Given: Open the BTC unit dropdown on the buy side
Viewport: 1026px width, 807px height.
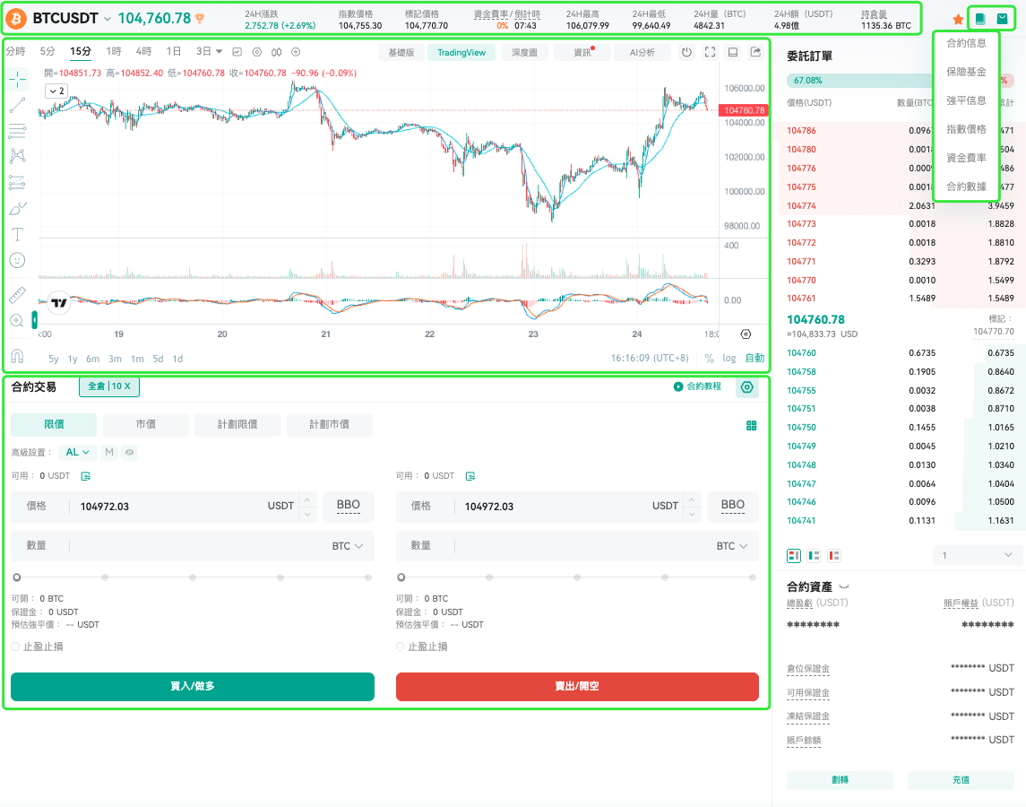Looking at the screenshot, I should pyautogui.click(x=348, y=546).
